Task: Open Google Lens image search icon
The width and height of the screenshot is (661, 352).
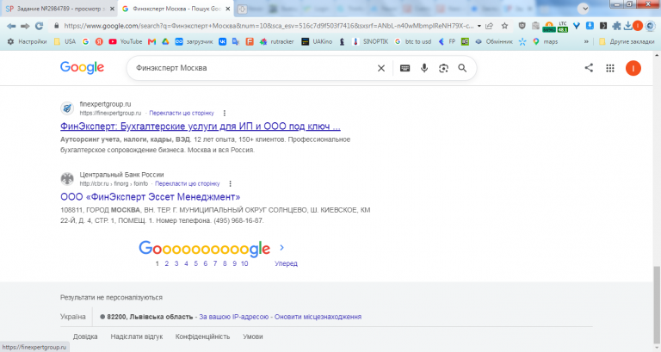Action: pyautogui.click(x=443, y=68)
